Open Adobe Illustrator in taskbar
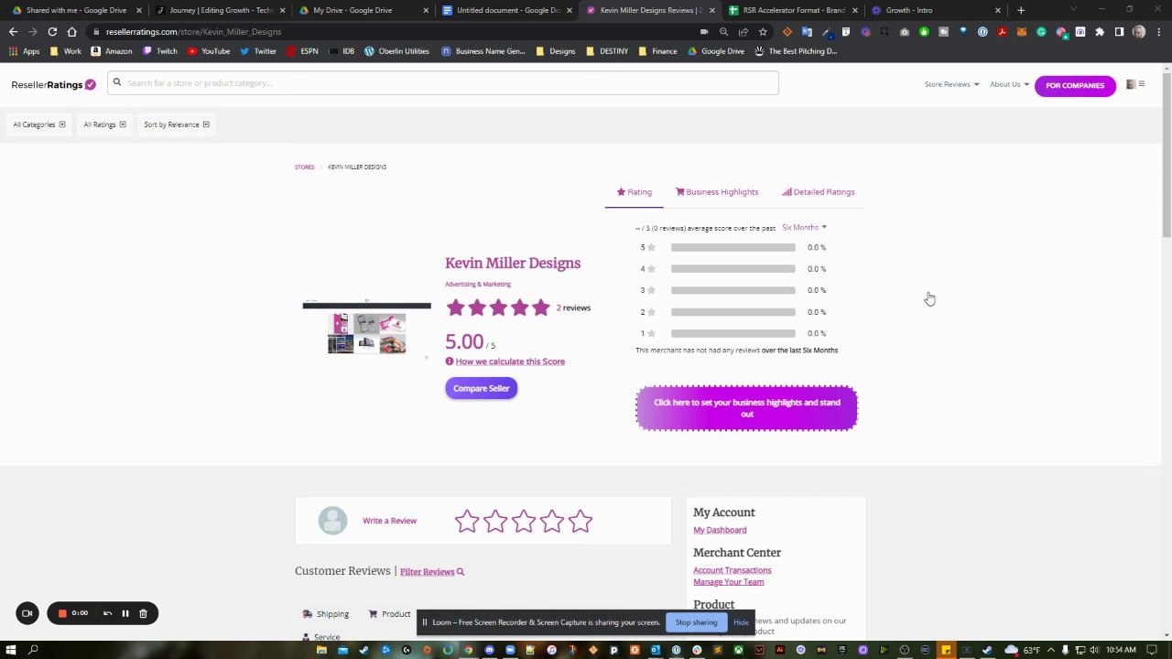Viewport: 1172px width, 659px height. [780, 650]
